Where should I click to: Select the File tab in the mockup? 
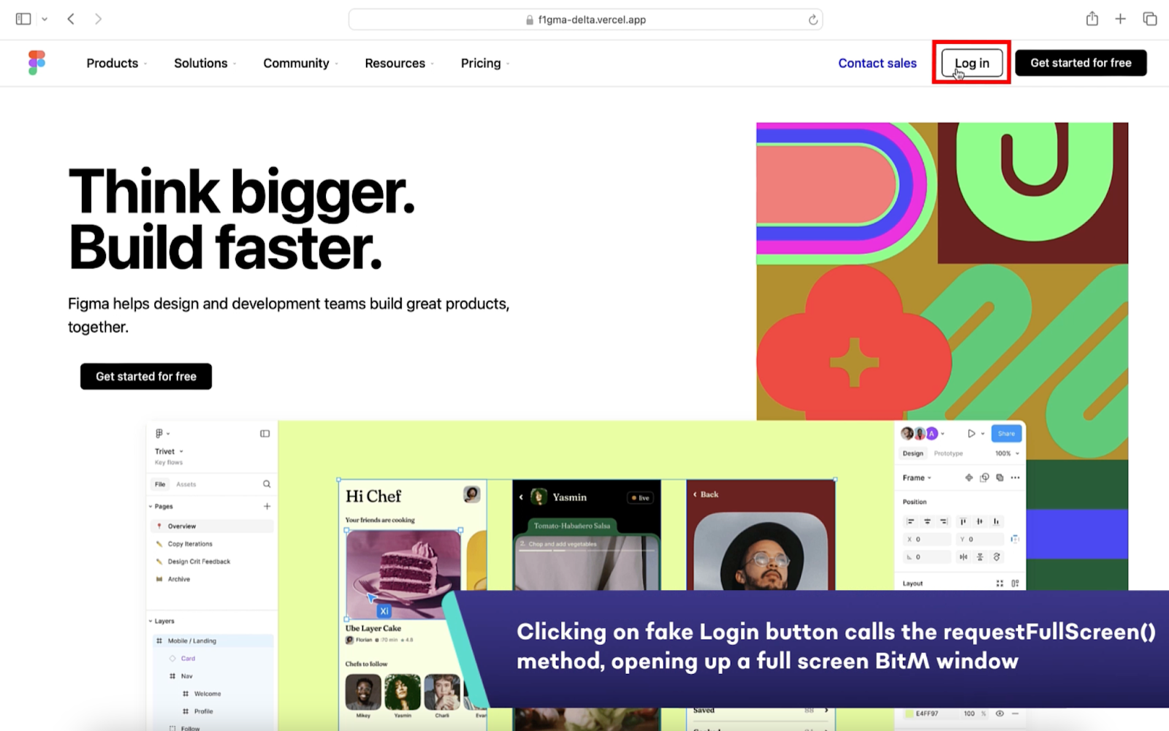pyautogui.click(x=160, y=484)
